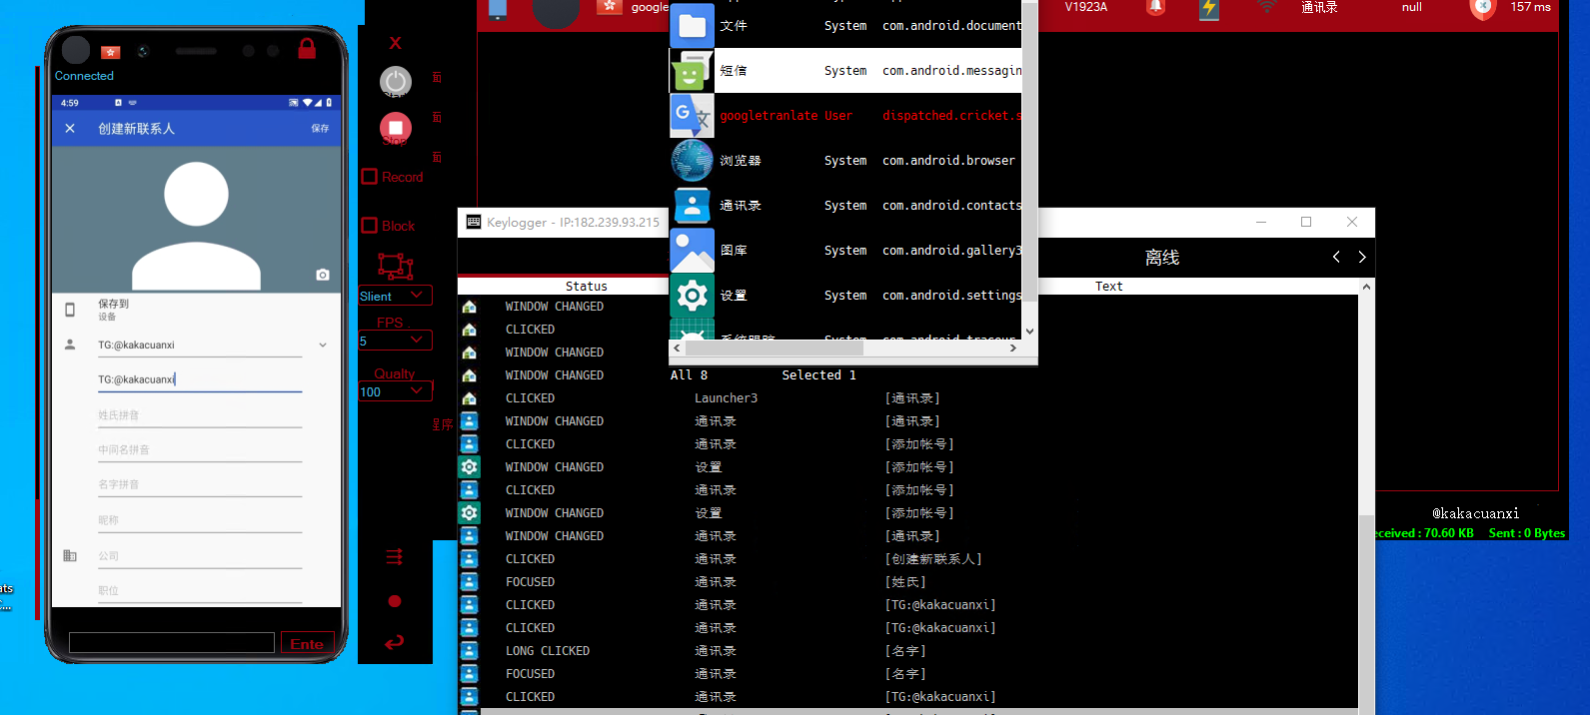
Task: Click the grey Start power icon
Action: [396, 82]
